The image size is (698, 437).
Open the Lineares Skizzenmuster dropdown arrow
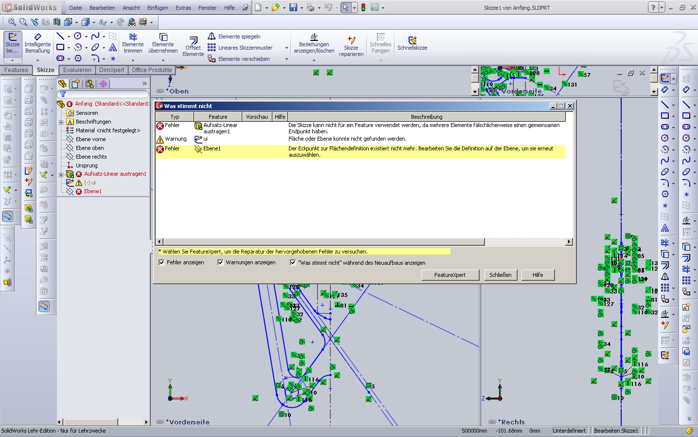click(286, 48)
